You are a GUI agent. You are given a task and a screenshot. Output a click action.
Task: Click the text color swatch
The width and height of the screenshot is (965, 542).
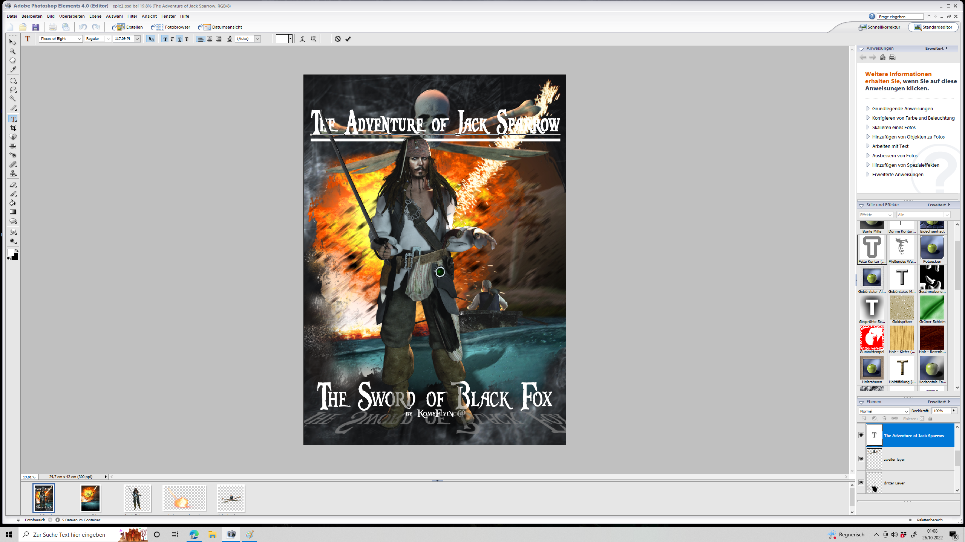coord(282,39)
